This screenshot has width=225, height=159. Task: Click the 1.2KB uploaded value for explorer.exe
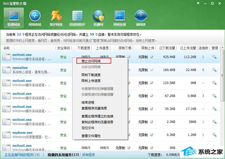192,135
